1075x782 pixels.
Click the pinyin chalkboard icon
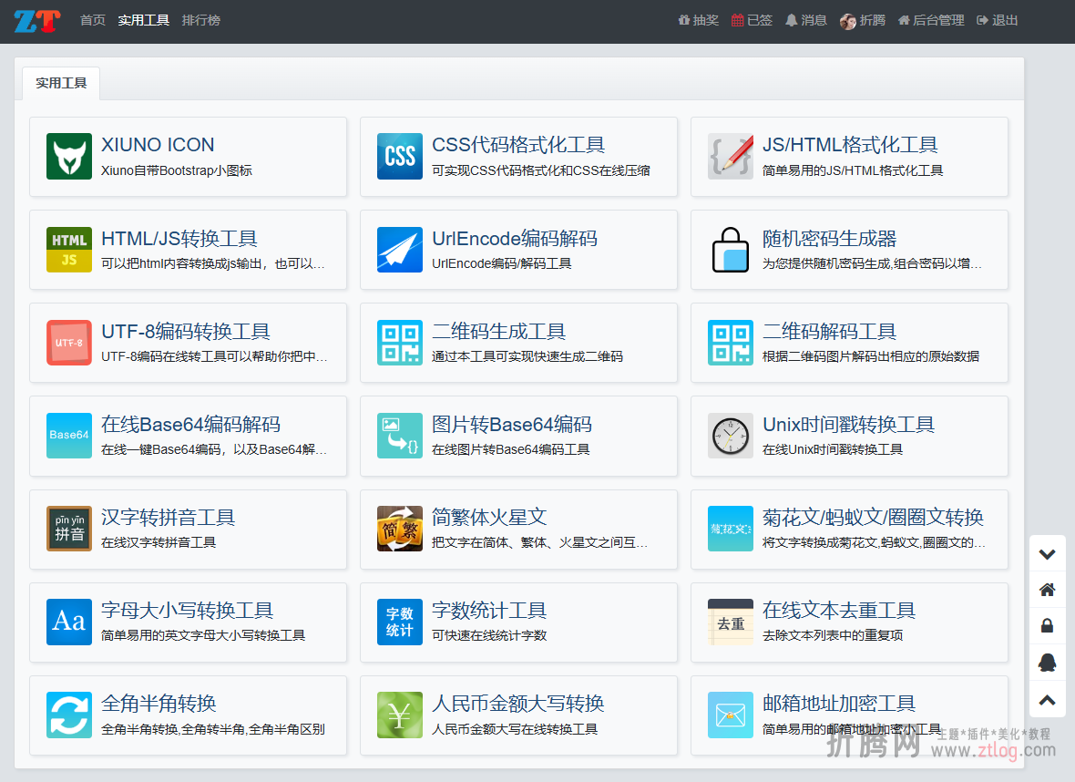point(69,529)
